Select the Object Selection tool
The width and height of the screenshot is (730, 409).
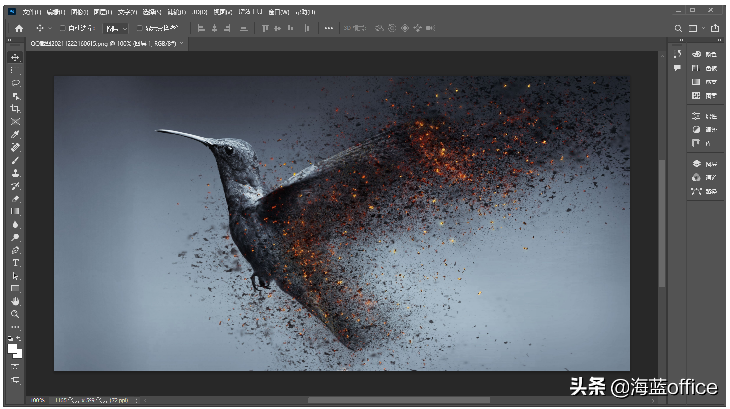[15, 96]
